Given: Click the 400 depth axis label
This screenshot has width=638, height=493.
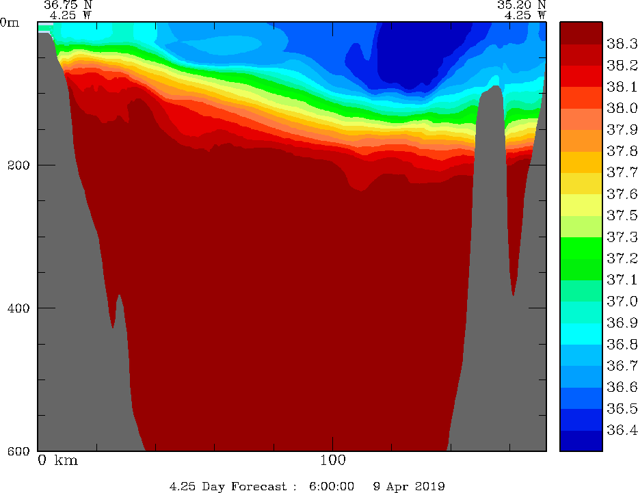Looking at the screenshot, I should click(x=18, y=308).
